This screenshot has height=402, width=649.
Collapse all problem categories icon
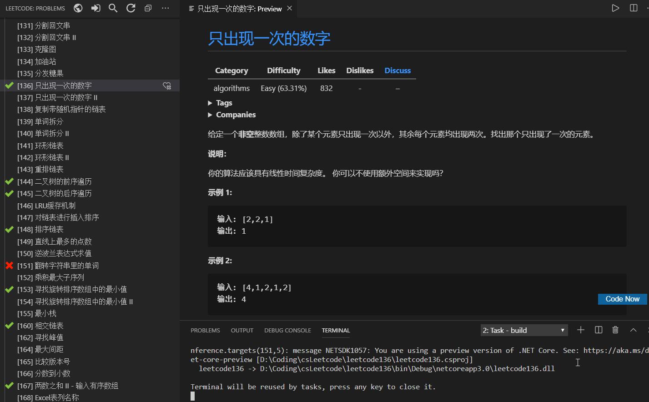[x=148, y=8]
